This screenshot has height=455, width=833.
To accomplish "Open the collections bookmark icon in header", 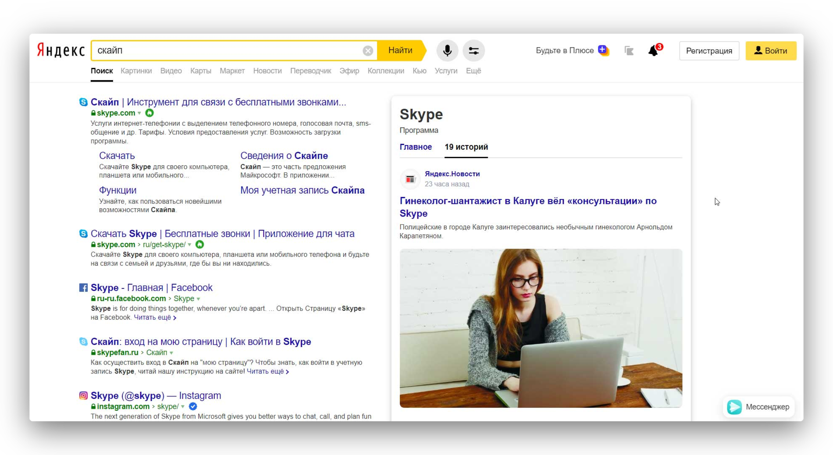I will [629, 51].
